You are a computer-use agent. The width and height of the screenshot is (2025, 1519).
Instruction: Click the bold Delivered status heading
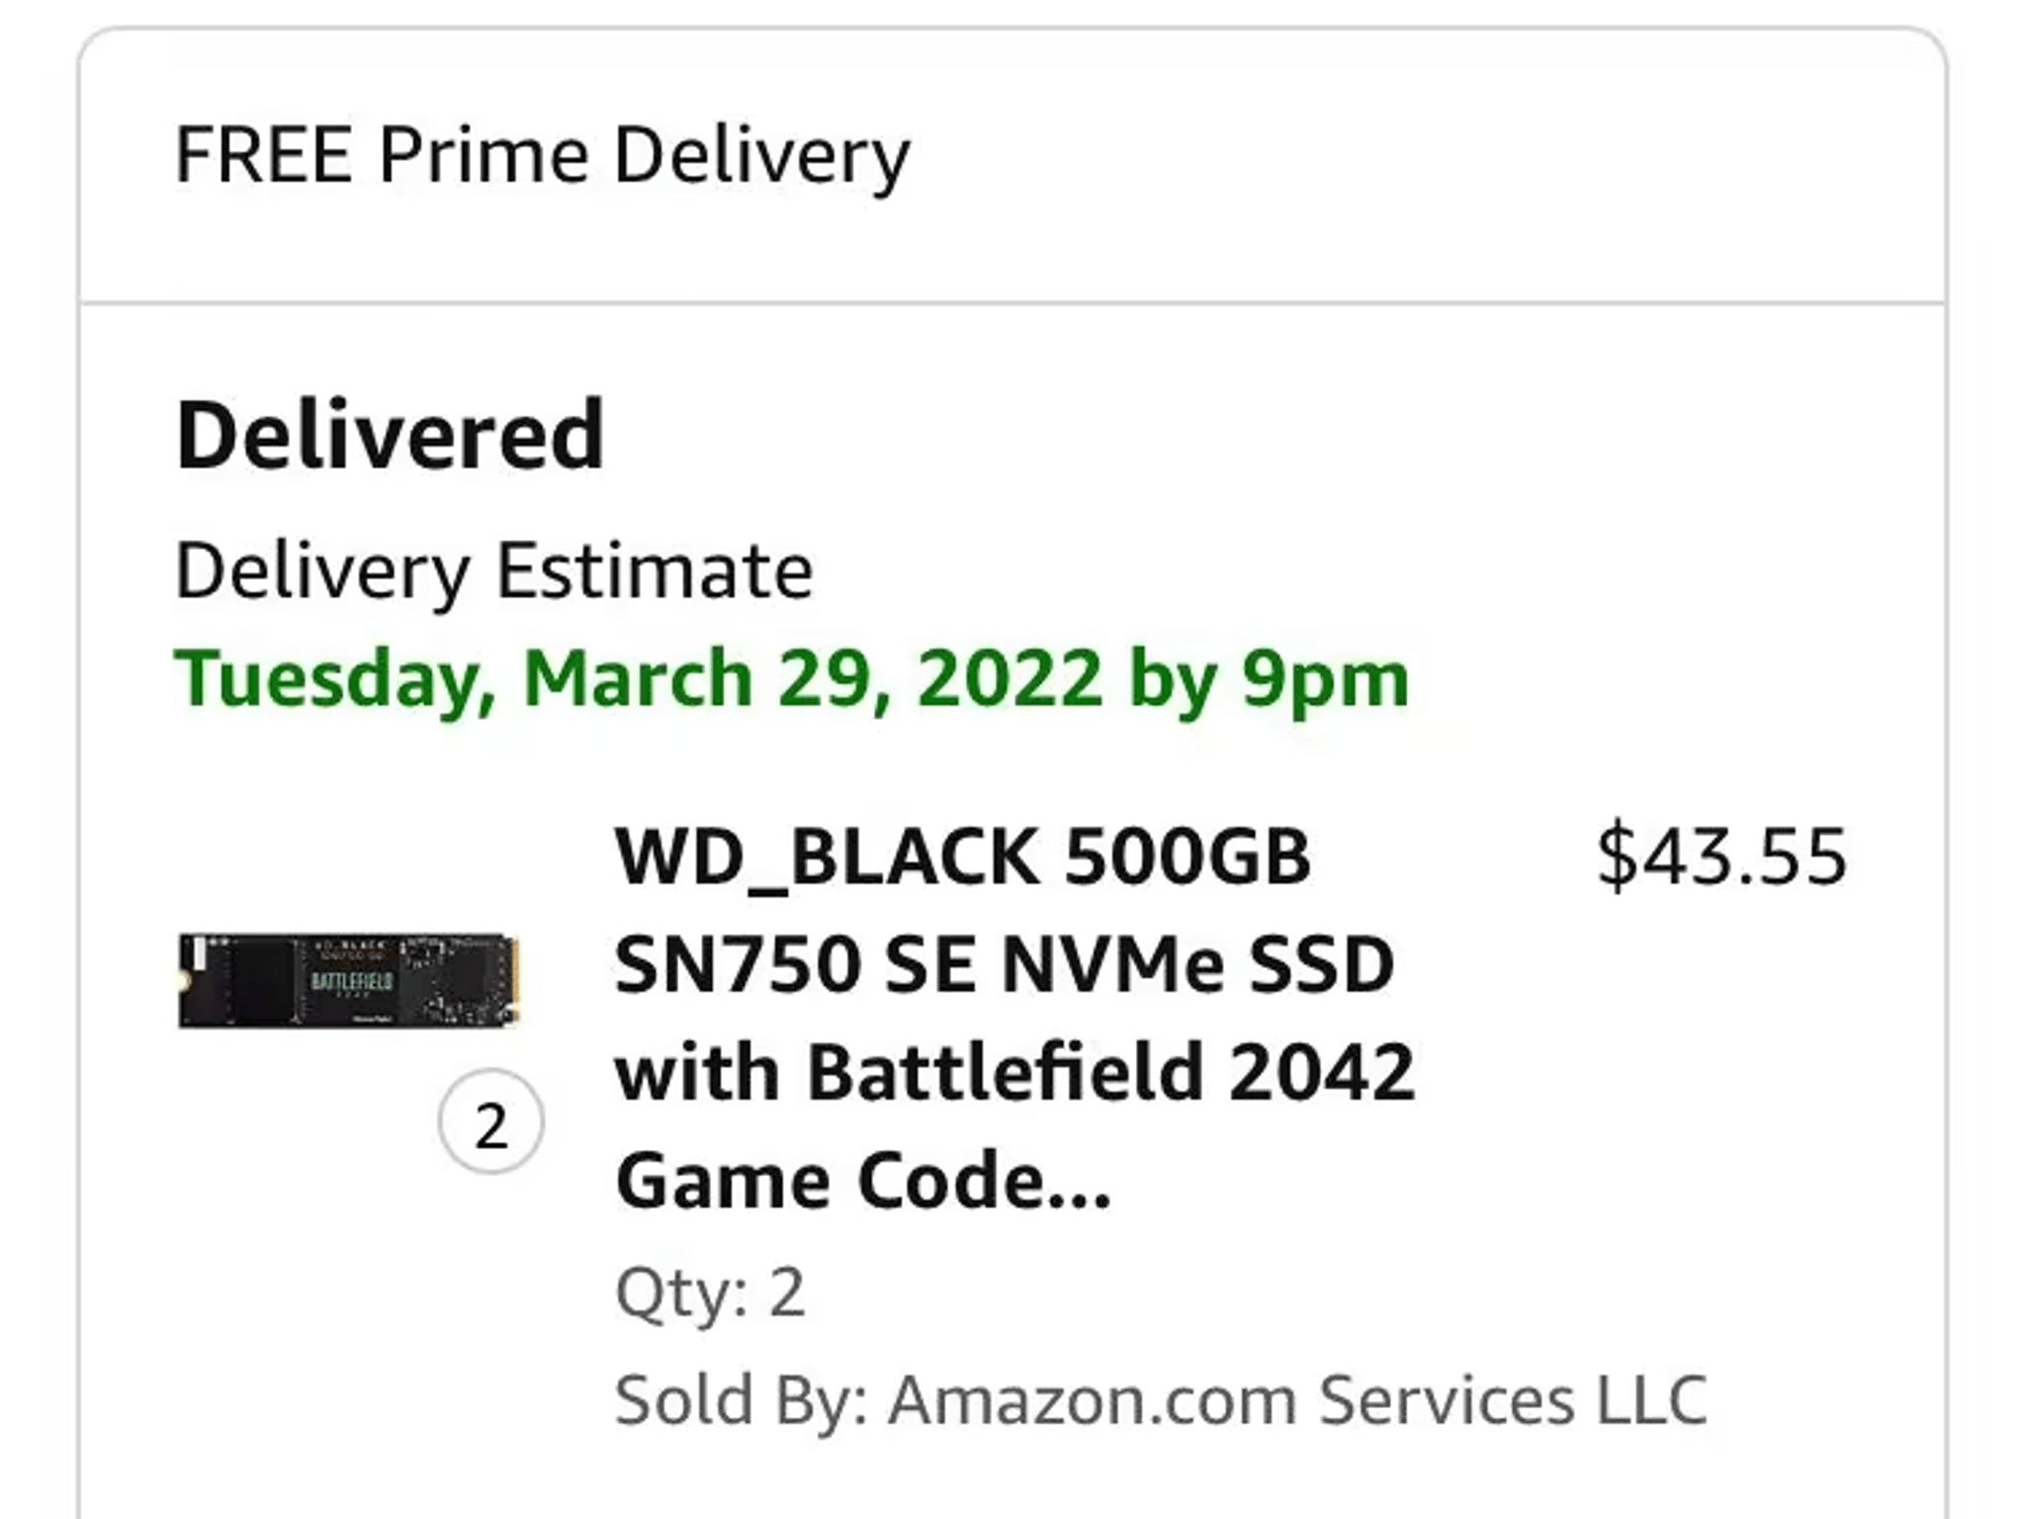pyautogui.click(x=390, y=434)
